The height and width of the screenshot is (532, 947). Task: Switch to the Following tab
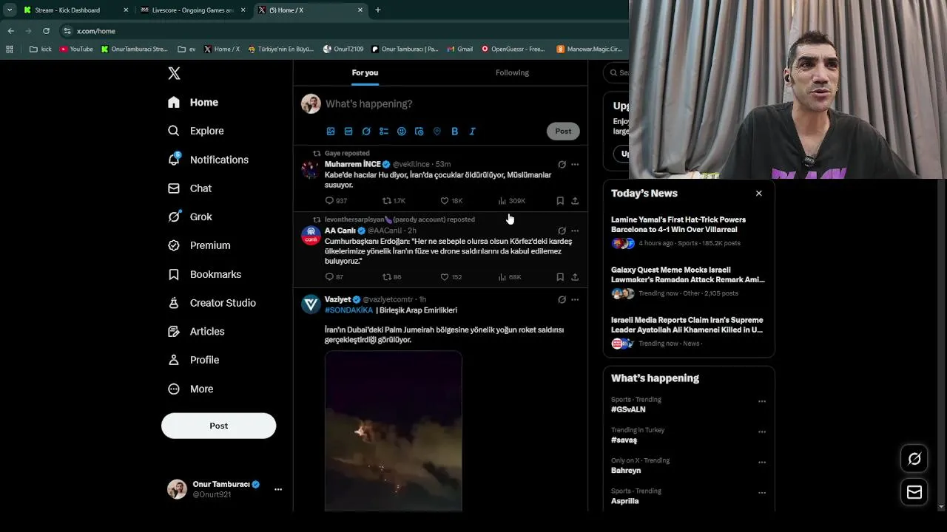coord(512,72)
